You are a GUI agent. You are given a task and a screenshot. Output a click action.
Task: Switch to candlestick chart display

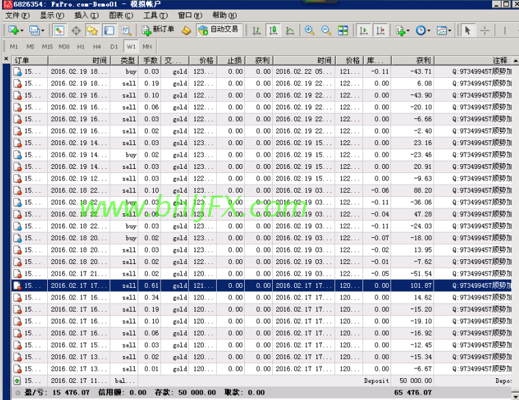273,31
